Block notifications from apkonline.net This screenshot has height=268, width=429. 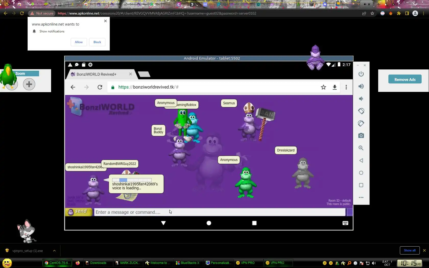tap(97, 42)
